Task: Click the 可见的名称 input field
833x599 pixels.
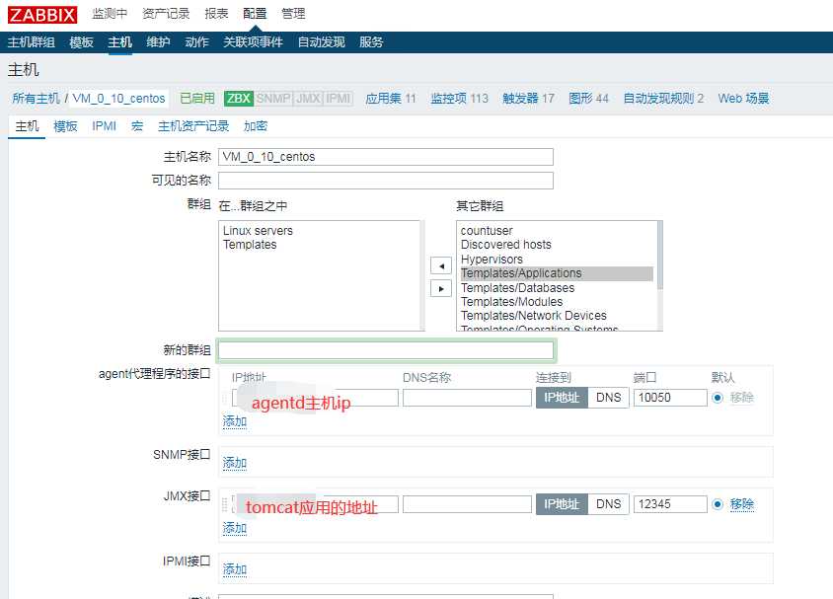Action: [386, 181]
